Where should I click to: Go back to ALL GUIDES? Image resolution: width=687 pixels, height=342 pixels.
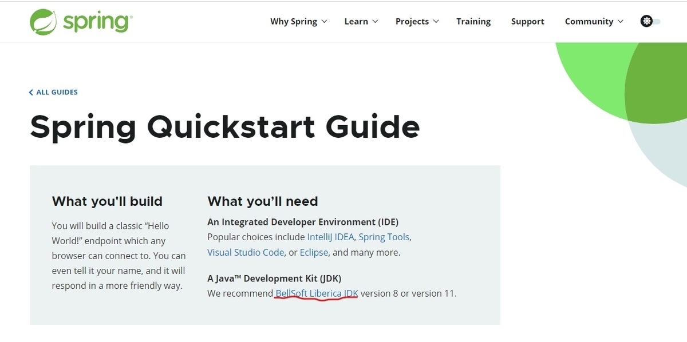point(53,92)
